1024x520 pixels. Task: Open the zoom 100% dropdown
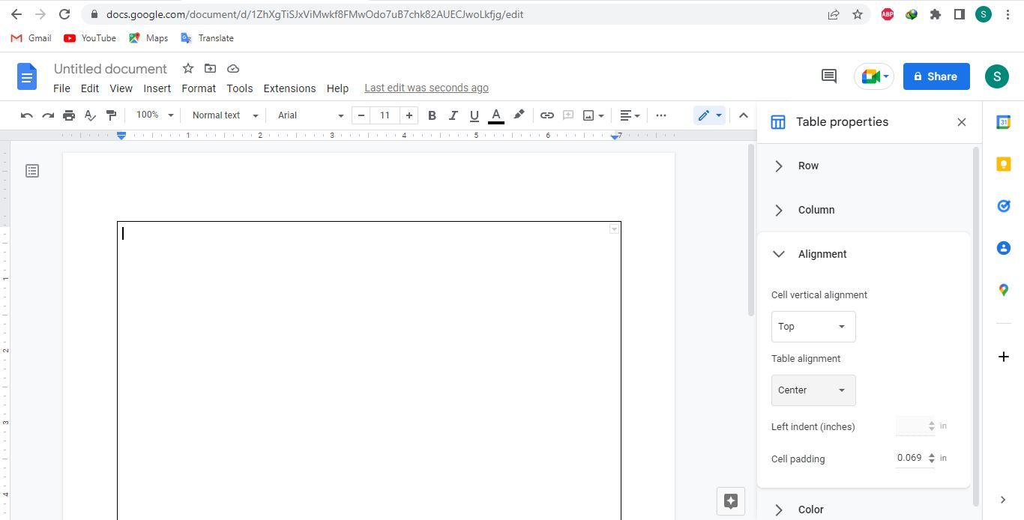tap(154, 115)
